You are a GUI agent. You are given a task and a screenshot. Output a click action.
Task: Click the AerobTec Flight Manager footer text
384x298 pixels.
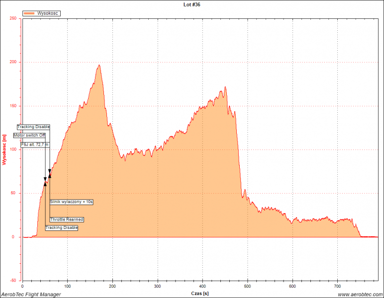[31, 295]
